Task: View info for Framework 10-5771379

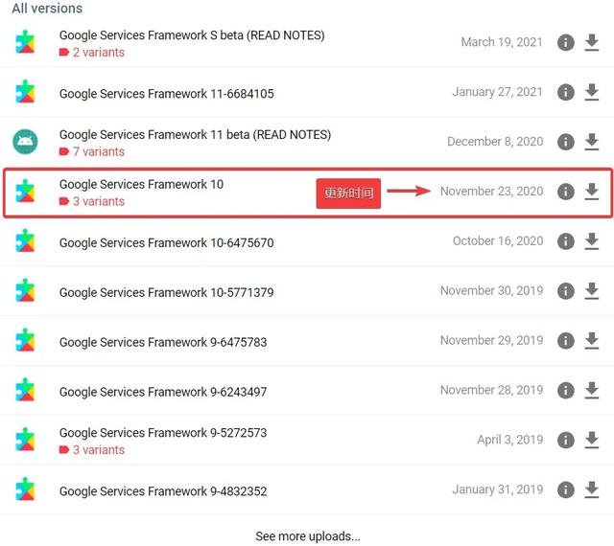Action: point(565,291)
